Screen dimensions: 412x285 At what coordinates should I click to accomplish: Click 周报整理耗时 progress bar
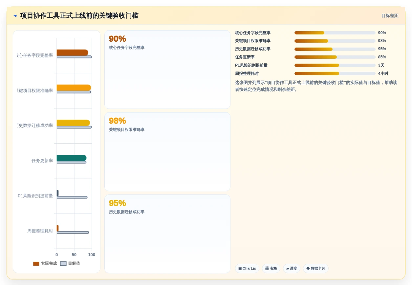click(x=335, y=73)
